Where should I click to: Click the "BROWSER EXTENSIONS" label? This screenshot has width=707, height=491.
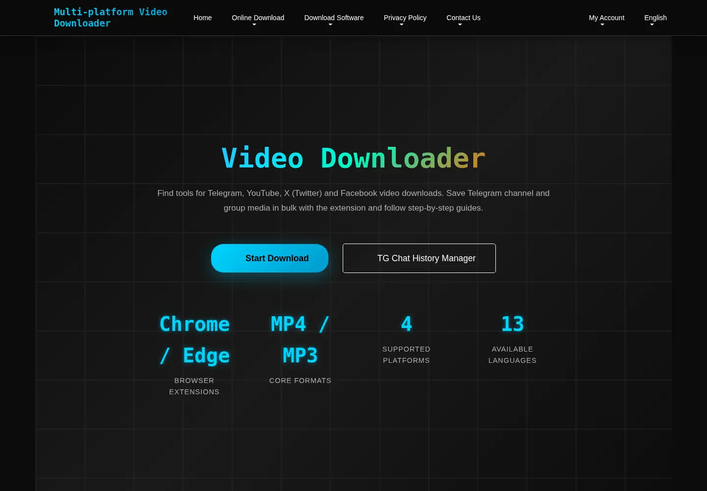[x=194, y=386]
